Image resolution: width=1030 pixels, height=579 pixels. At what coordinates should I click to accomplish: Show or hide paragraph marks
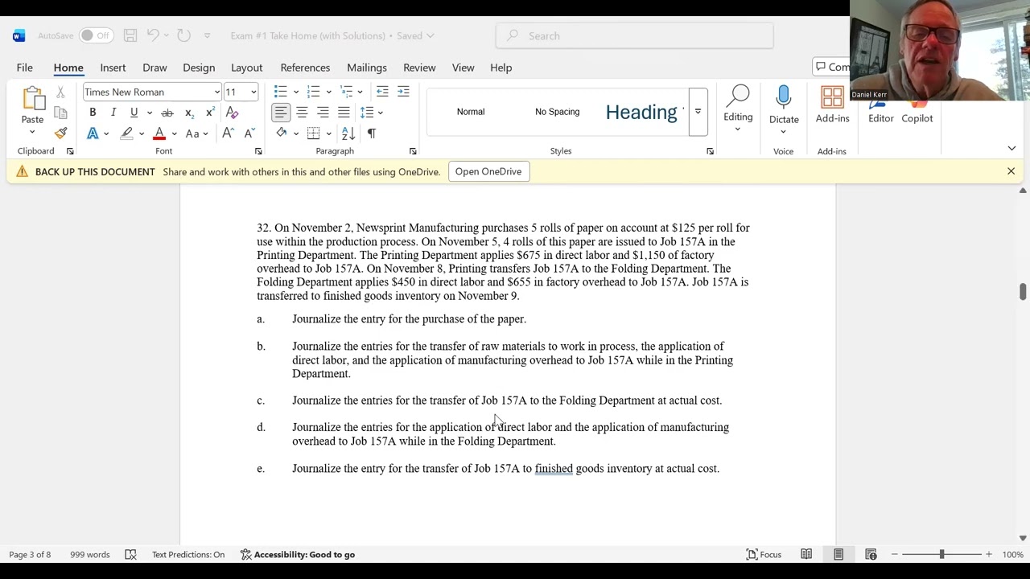[x=371, y=133]
